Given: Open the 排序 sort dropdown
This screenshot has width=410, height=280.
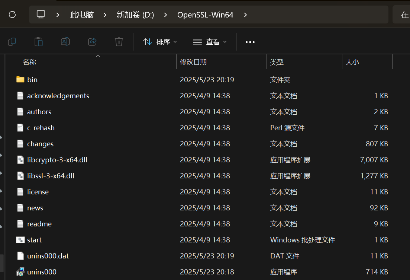Looking at the screenshot, I should pyautogui.click(x=160, y=42).
